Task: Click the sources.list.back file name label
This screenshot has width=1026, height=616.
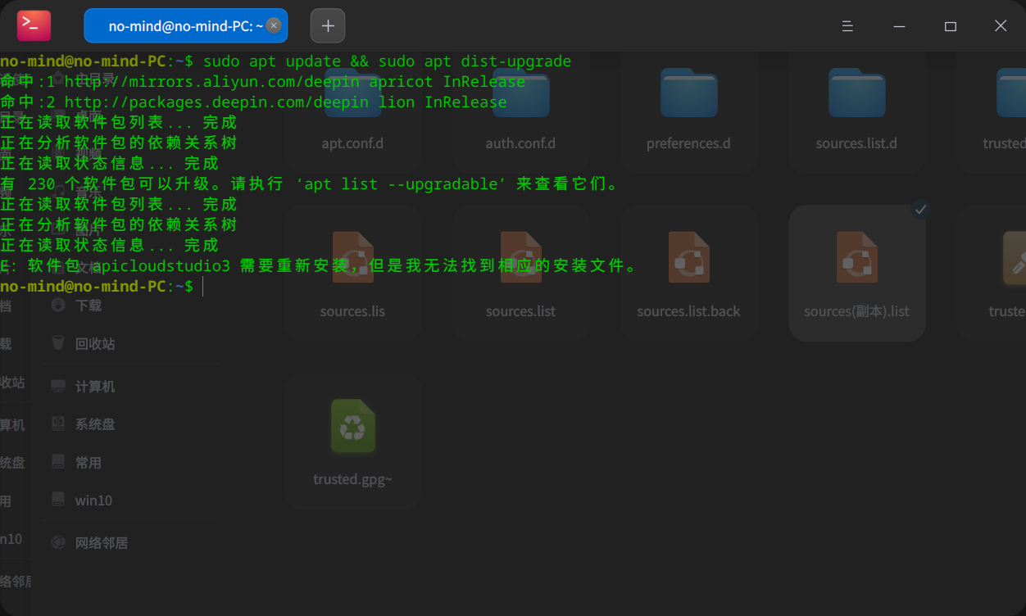Action: [x=688, y=311]
